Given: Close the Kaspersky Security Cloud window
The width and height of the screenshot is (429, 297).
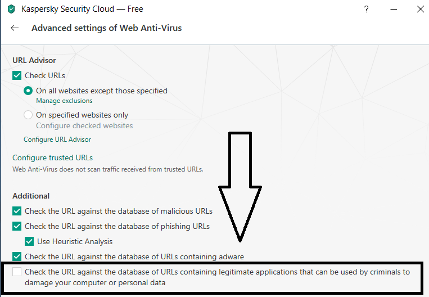Looking at the screenshot, I should coord(420,9).
